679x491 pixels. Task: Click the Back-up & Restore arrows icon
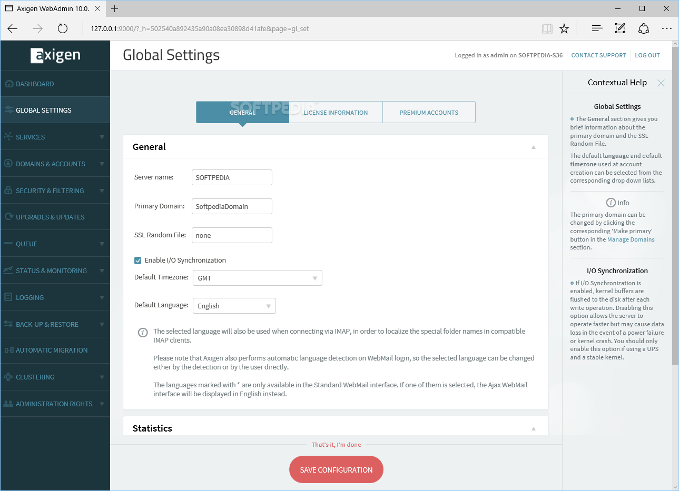tap(8, 324)
